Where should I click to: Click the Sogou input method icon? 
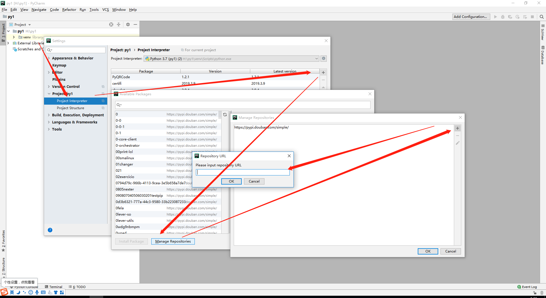[x=4, y=292]
